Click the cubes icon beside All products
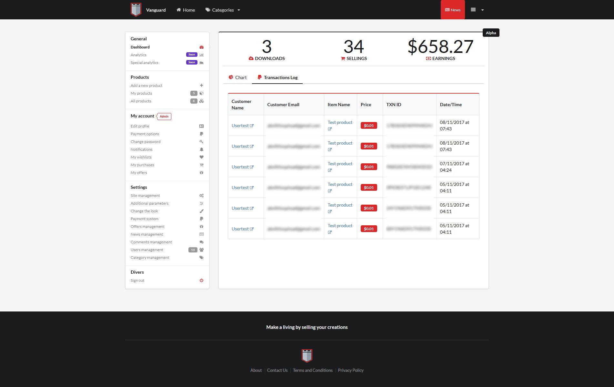614x387 pixels. [201, 101]
